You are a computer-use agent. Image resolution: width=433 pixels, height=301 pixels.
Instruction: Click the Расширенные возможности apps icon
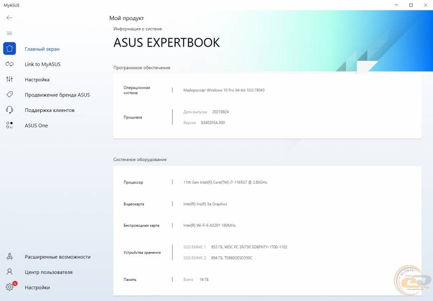click(x=10, y=256)
